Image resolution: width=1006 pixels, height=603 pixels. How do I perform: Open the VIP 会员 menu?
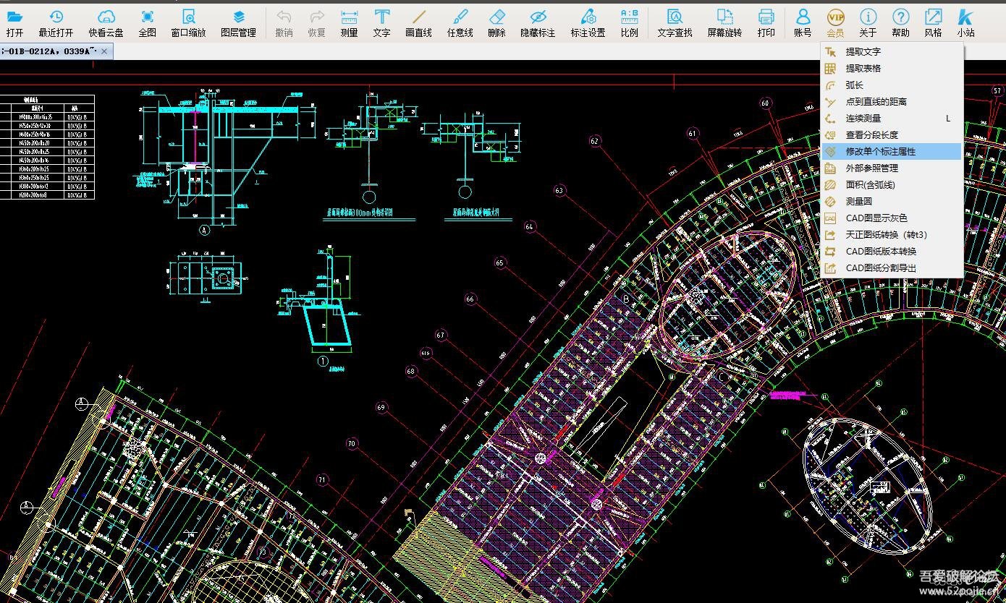[x=835, y=22]
